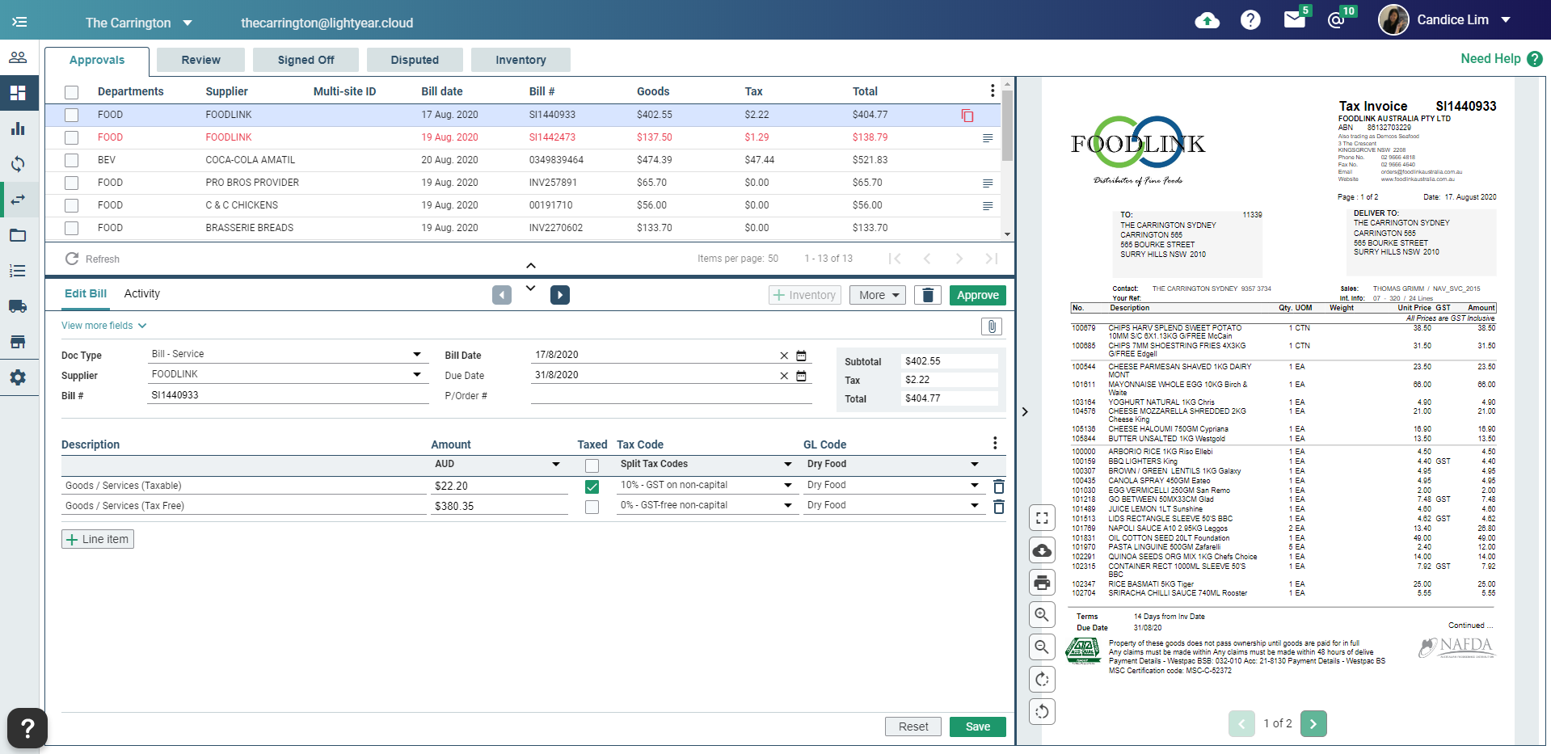This screenshot has height=754, width=1551.
Task: Click the duplicate icon on bill SI1440933
Action: coord(967,116)
